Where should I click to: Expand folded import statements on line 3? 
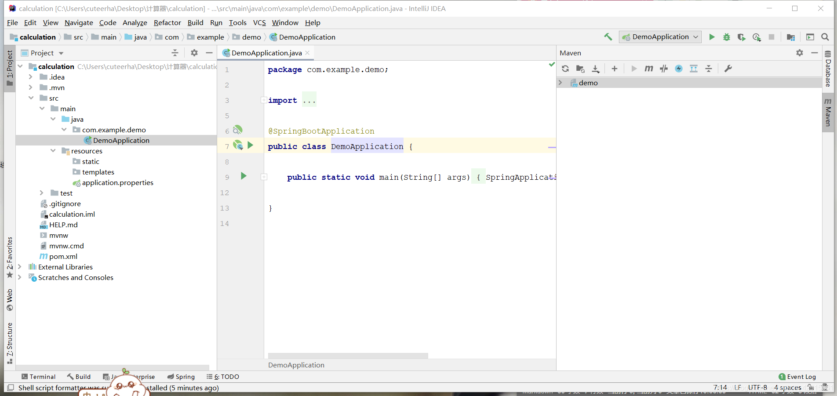(264, 100)
